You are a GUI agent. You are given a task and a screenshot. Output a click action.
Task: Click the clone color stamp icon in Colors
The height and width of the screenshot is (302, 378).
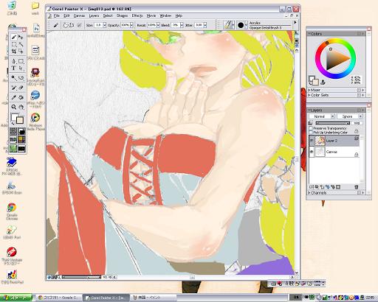point(323,82)
